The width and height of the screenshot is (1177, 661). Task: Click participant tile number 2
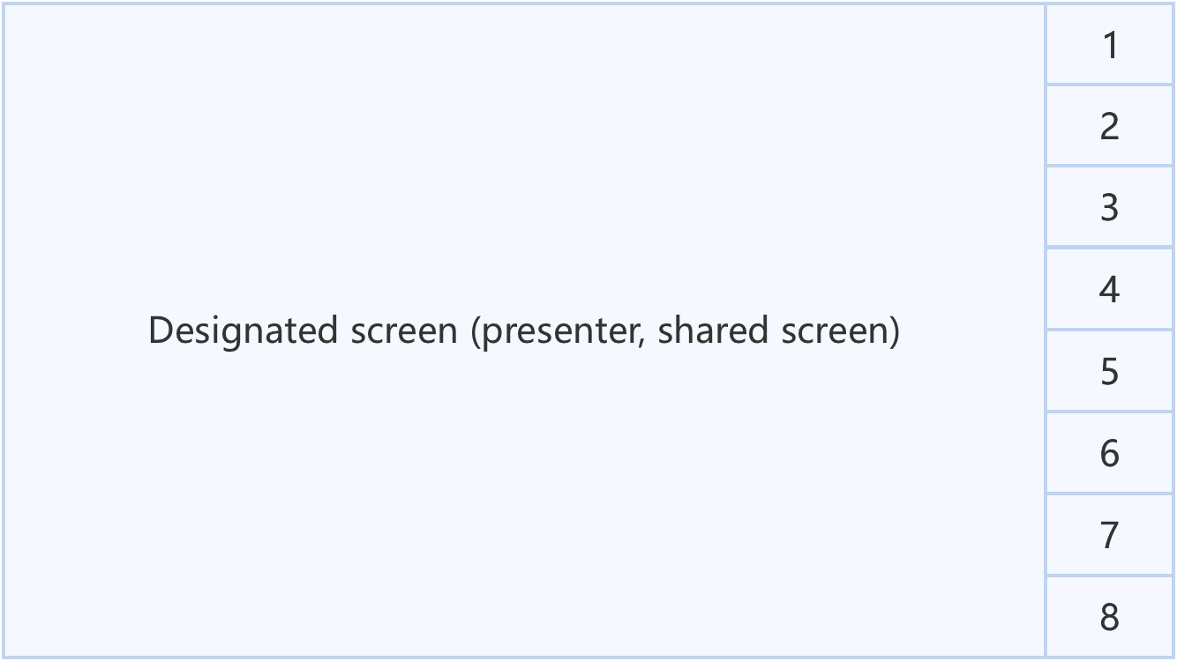(1109, 126)
